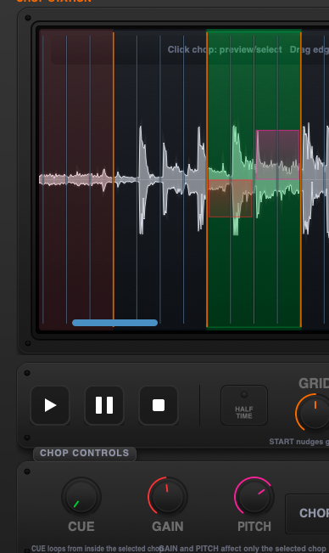This screenshot has width=329, height=553.
Task: Click the left edge of green chop
Action: (207, 179)
